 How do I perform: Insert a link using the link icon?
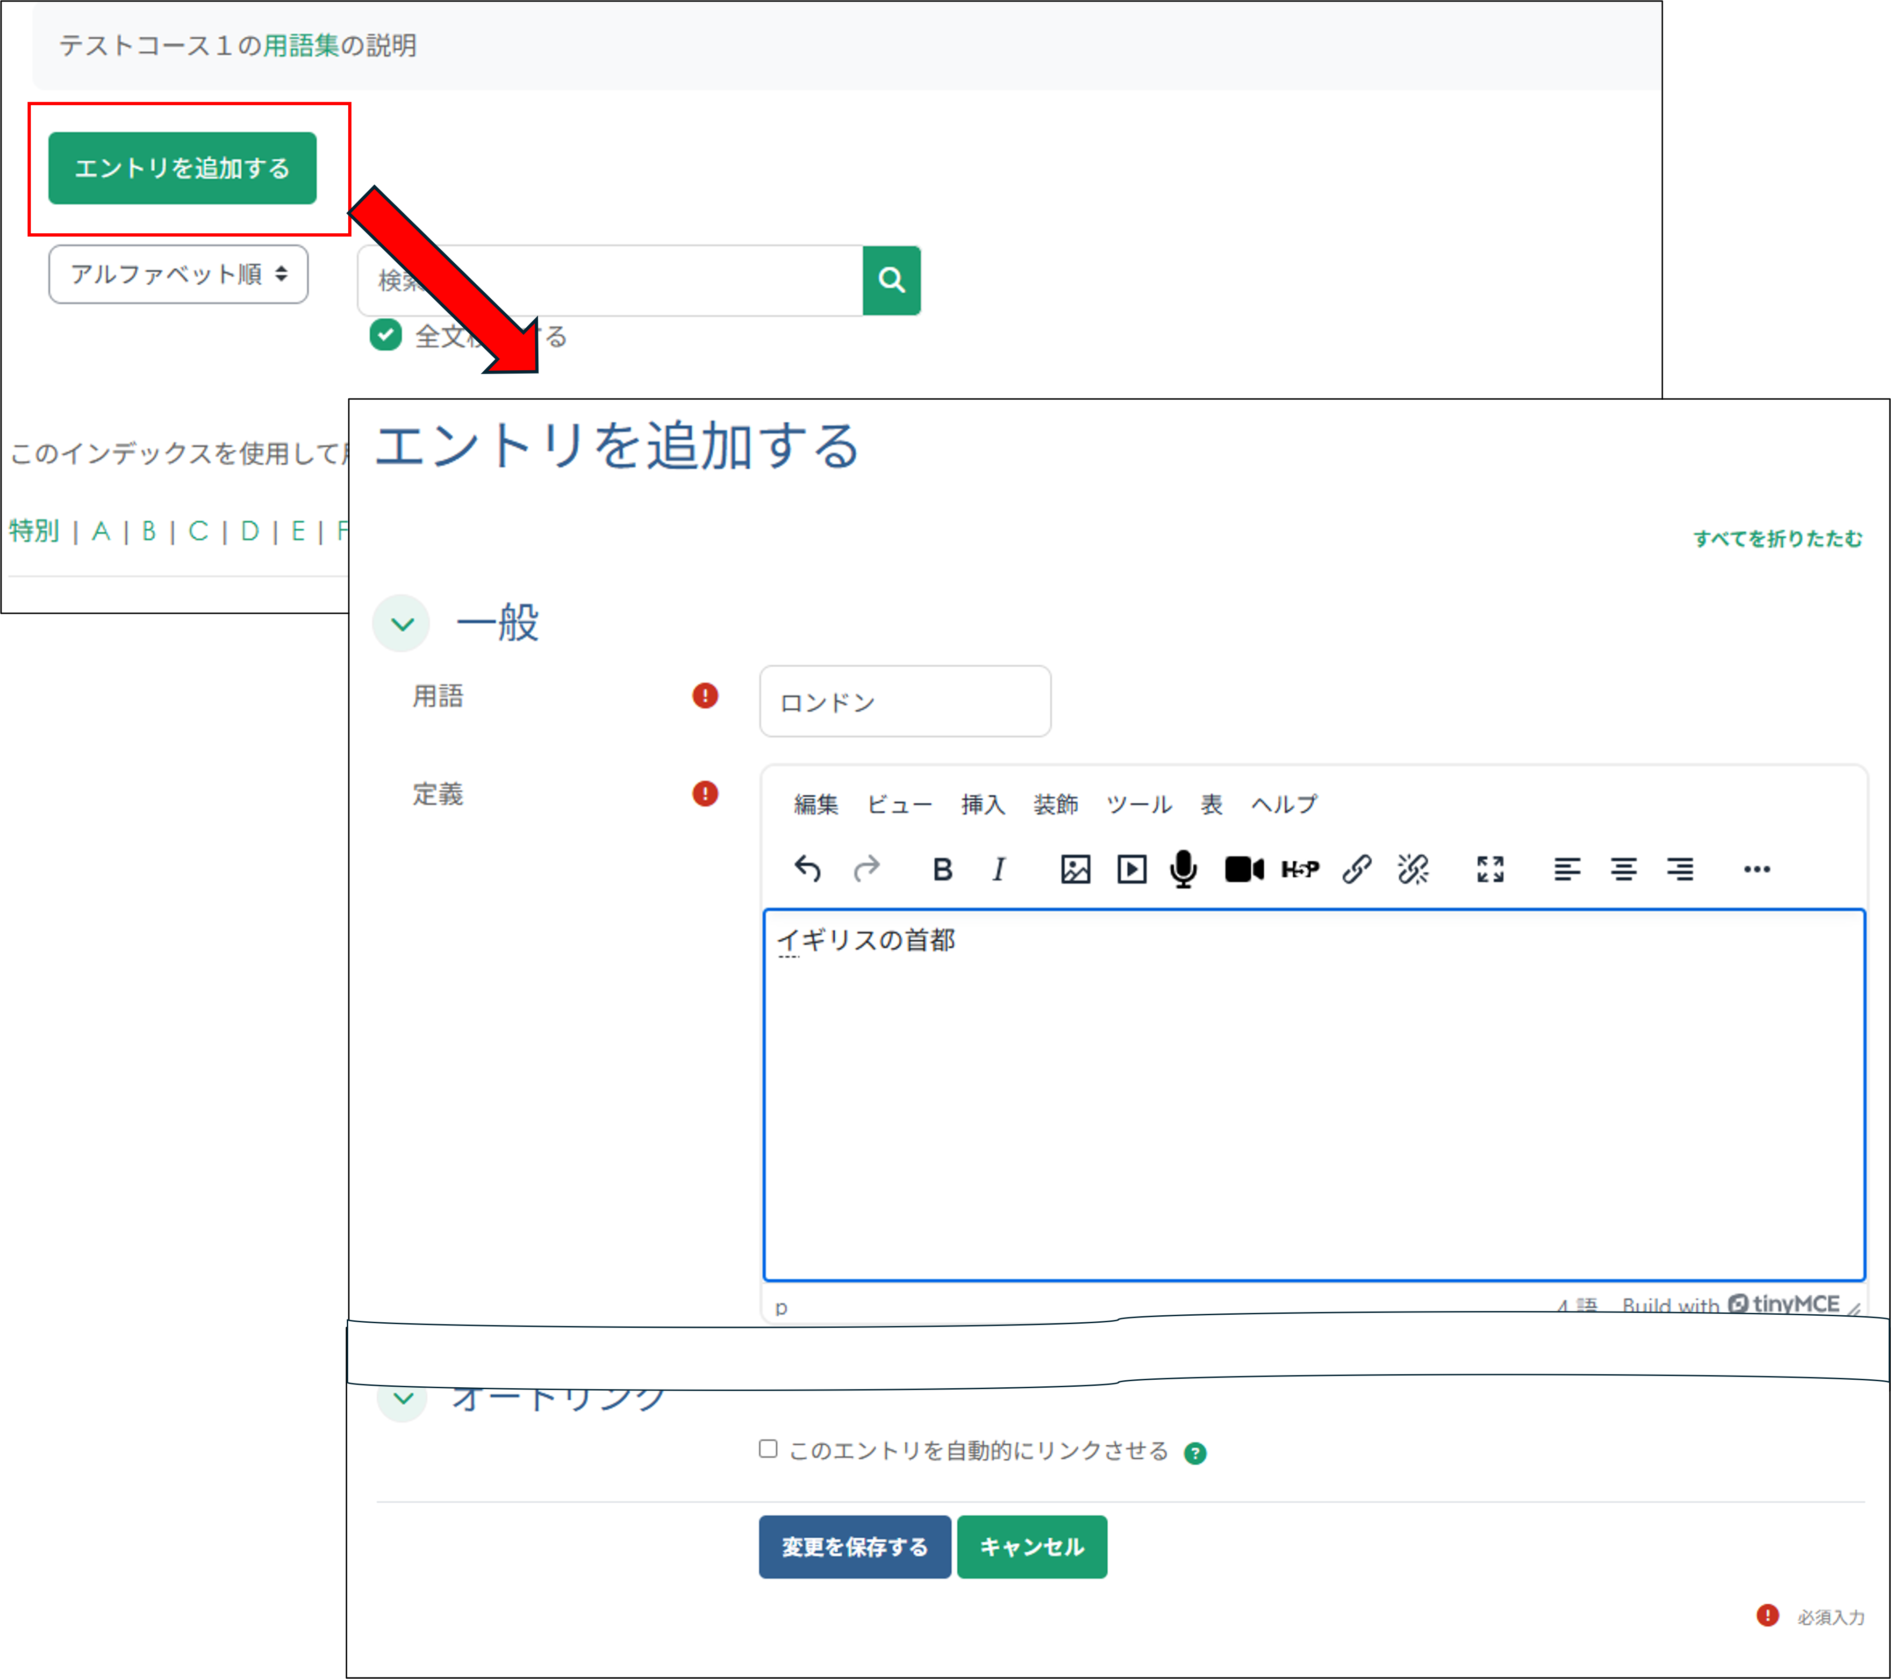click(x=1358, y=868)
